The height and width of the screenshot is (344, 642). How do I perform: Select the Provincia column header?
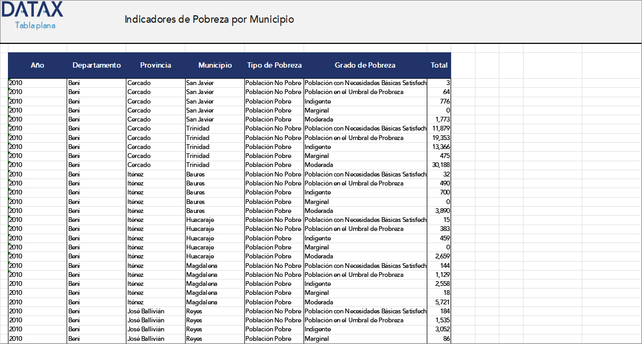(x=155, y=65)
